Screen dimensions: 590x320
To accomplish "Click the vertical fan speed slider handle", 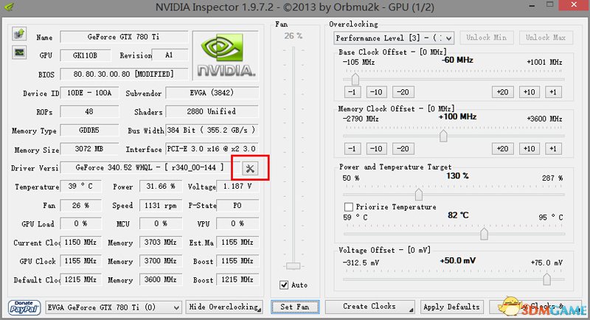I will (x=293, y=266).
